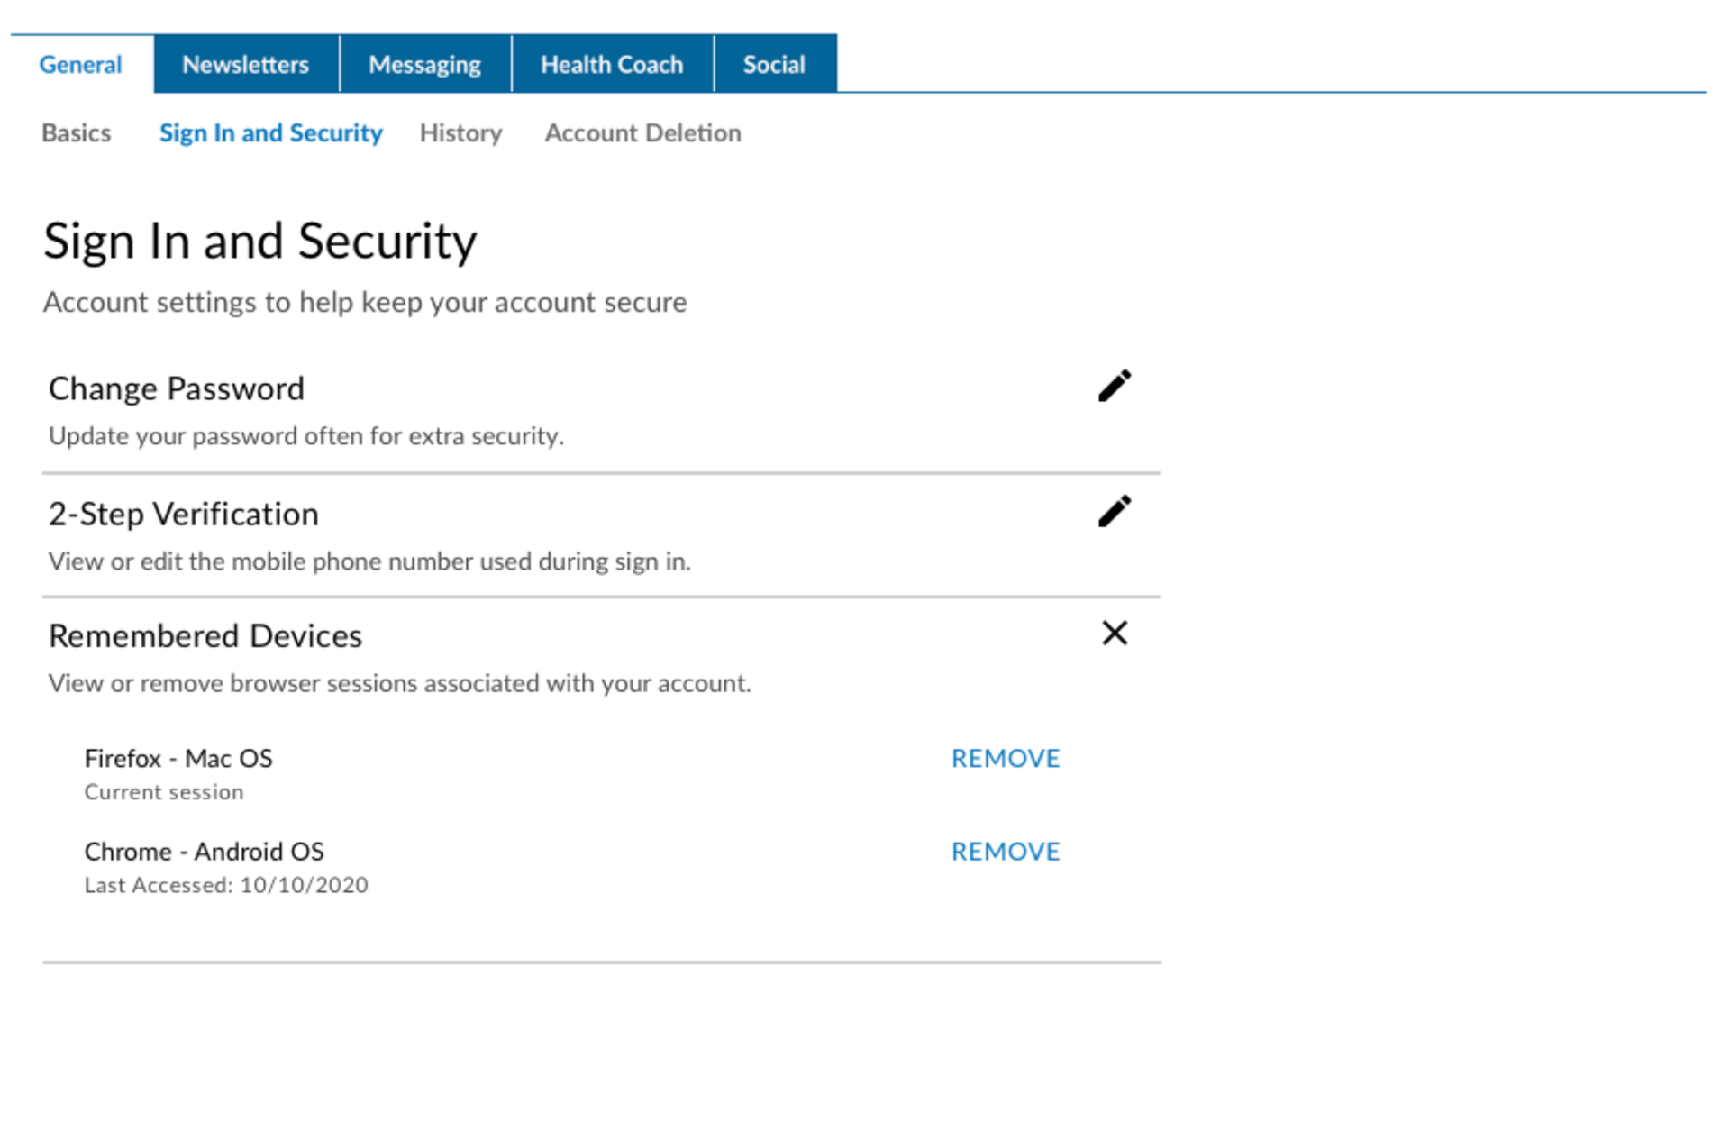Select the Social tab
This screenshot has width=1730, height=1131.
coord(775,64)
